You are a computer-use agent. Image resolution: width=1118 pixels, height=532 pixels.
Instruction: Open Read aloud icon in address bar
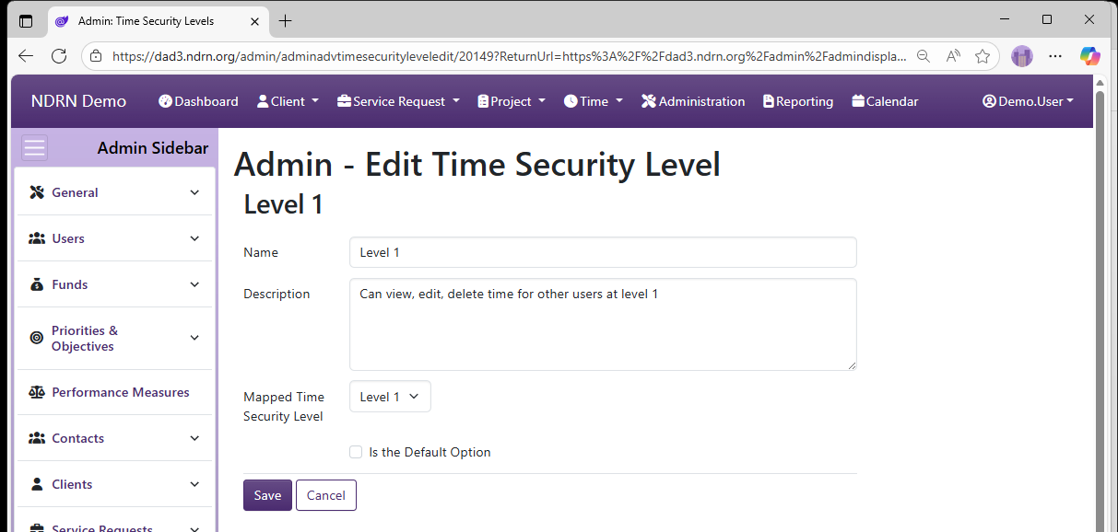click(x=953, y=56)
